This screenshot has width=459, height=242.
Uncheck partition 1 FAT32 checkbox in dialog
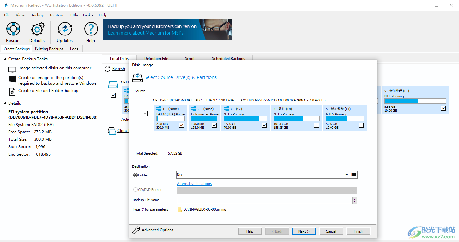pyautogui.click(x=181, y=125)
